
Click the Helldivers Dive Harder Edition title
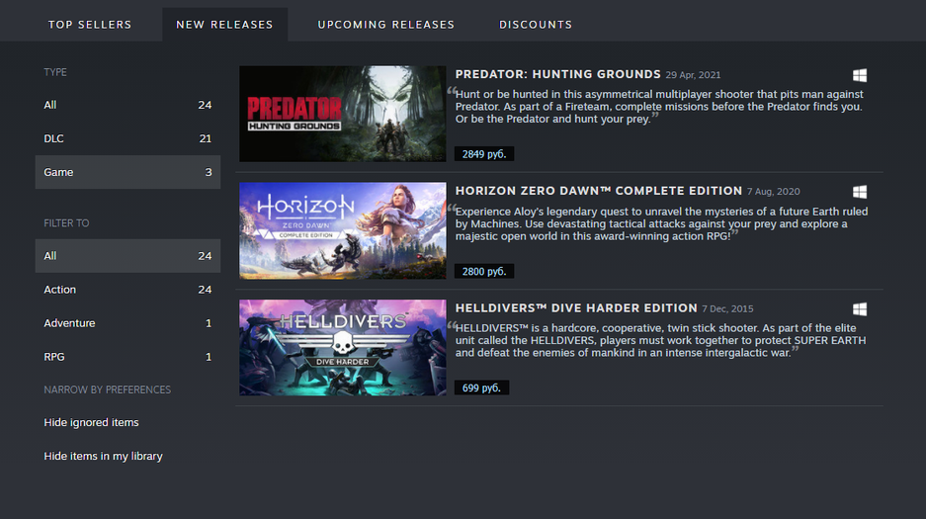pos(576,308)
